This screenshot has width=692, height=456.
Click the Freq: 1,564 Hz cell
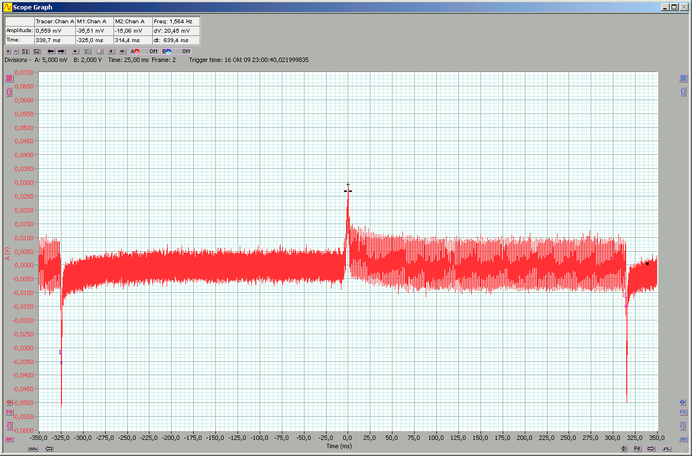click(176, 21)
